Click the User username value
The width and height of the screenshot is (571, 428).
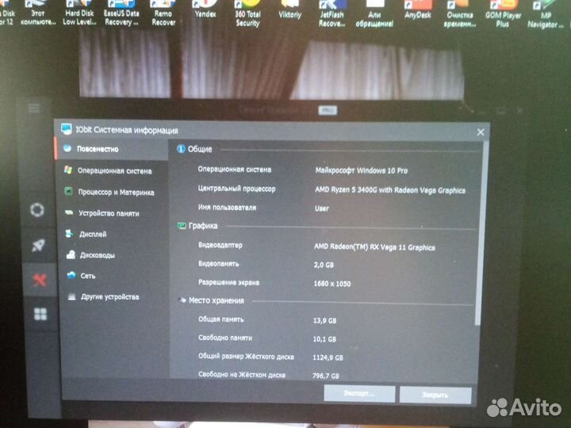321,208
